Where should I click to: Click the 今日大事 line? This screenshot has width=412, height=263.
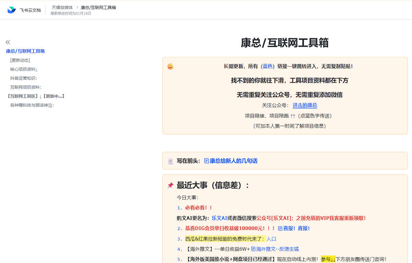point(187,197)
